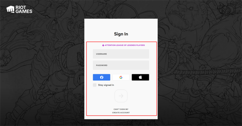This screenshot has height=126, width=242.
Task: Sign in with the Google button
Action: [x=121, y=77]
